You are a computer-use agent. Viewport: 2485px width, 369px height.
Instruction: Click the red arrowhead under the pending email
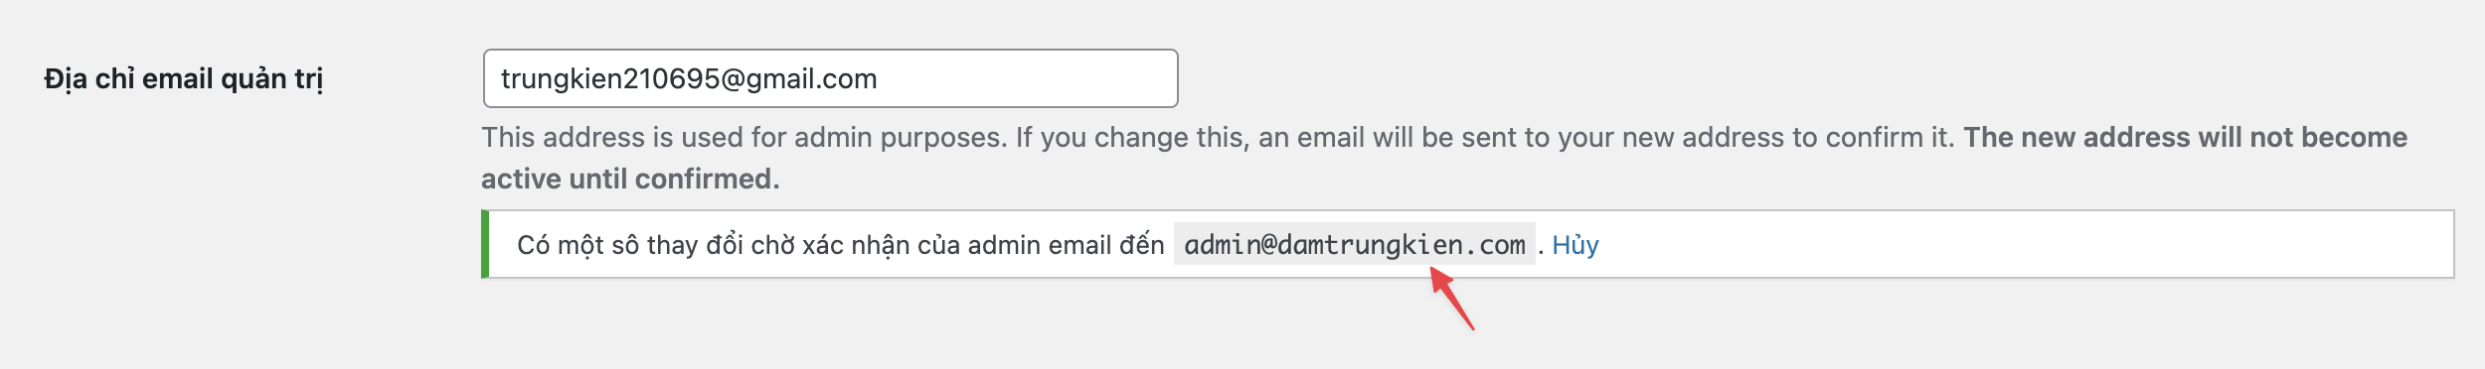coord(1440,282)
